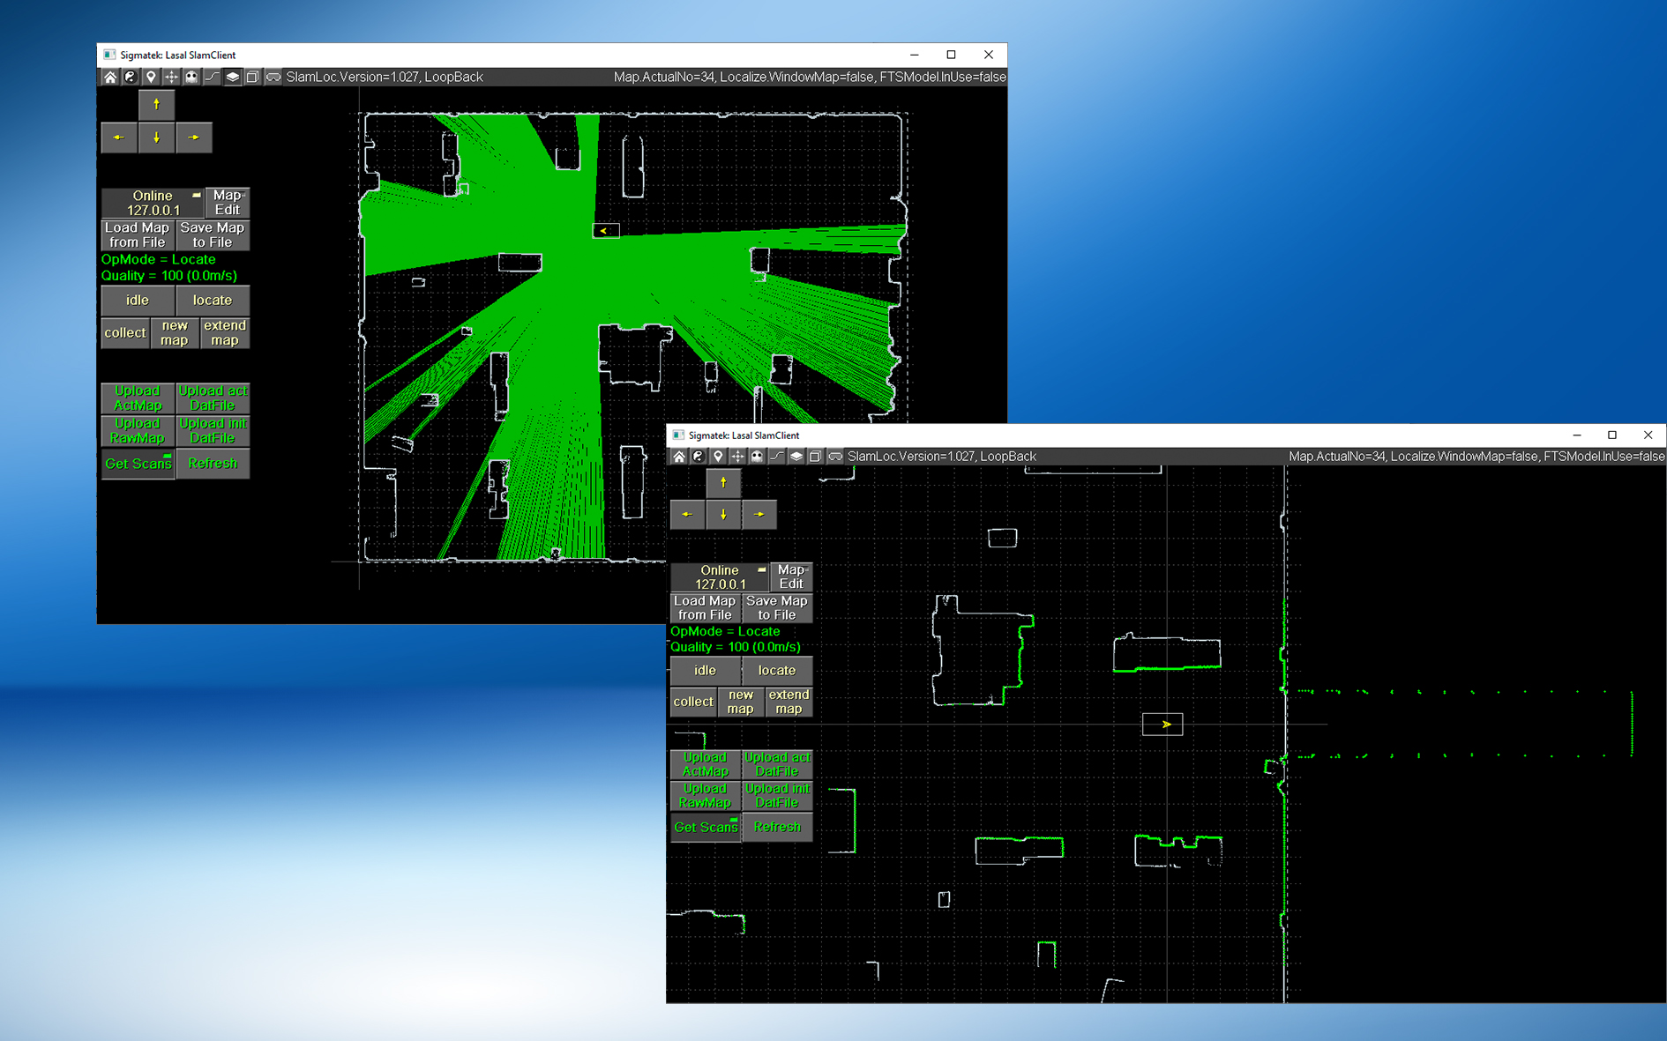Activate locate mode in the back window
The image size is (1667, 1041).
(x=213, y=300)
